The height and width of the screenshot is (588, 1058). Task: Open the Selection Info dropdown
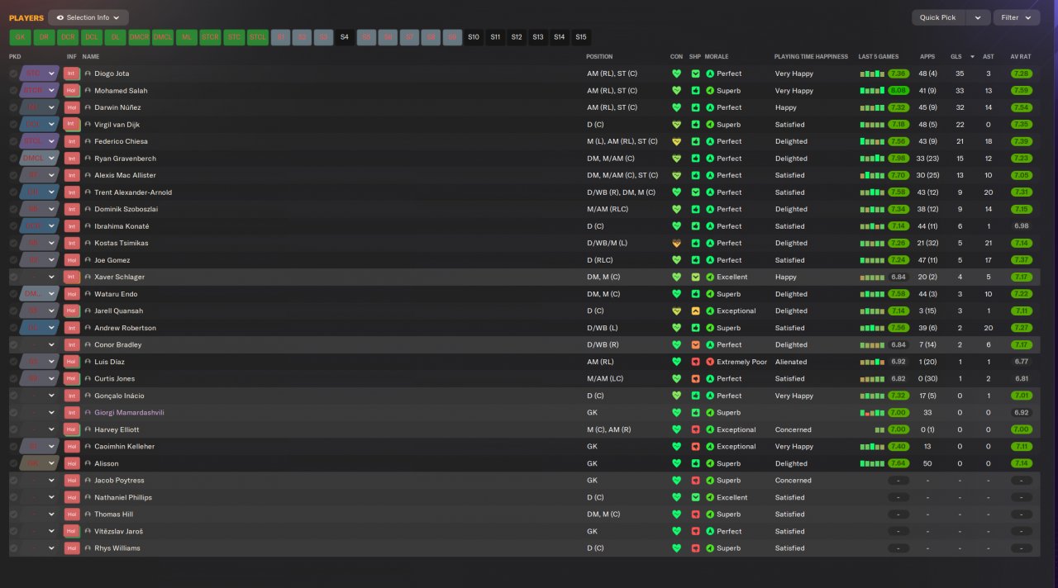pos(88,17)
